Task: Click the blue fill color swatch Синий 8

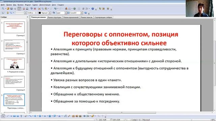Action: tap(69, 13)
